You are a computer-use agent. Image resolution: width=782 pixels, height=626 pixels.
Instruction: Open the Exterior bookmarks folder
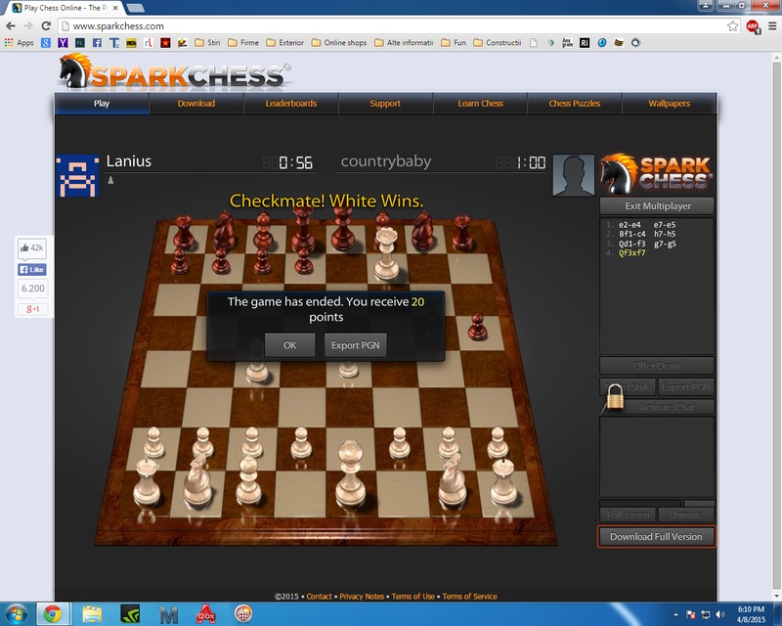(284, 43)
